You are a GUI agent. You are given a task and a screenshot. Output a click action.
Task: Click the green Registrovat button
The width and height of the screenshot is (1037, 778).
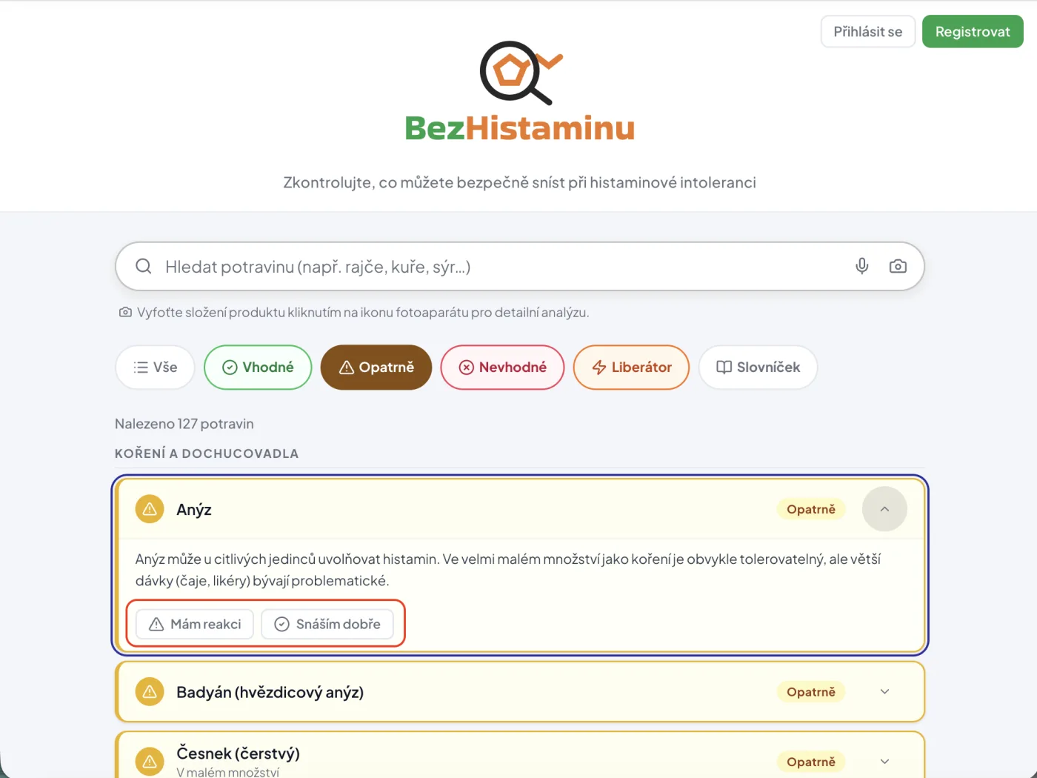click(x=973, y=32)
